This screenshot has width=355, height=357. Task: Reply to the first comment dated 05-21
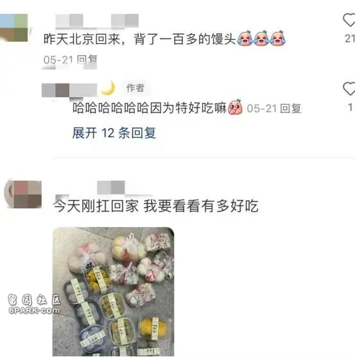click(x=87, y=60)
